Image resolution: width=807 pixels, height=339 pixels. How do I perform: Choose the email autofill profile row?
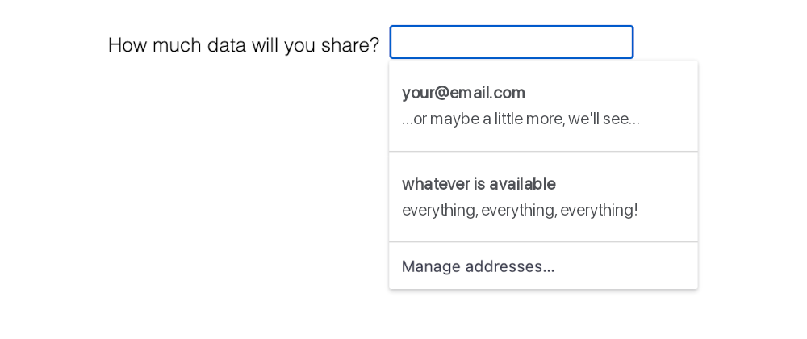click(543, 106)
